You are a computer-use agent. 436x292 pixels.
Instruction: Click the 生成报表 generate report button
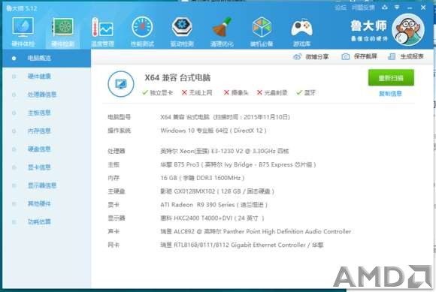point(406,56)
